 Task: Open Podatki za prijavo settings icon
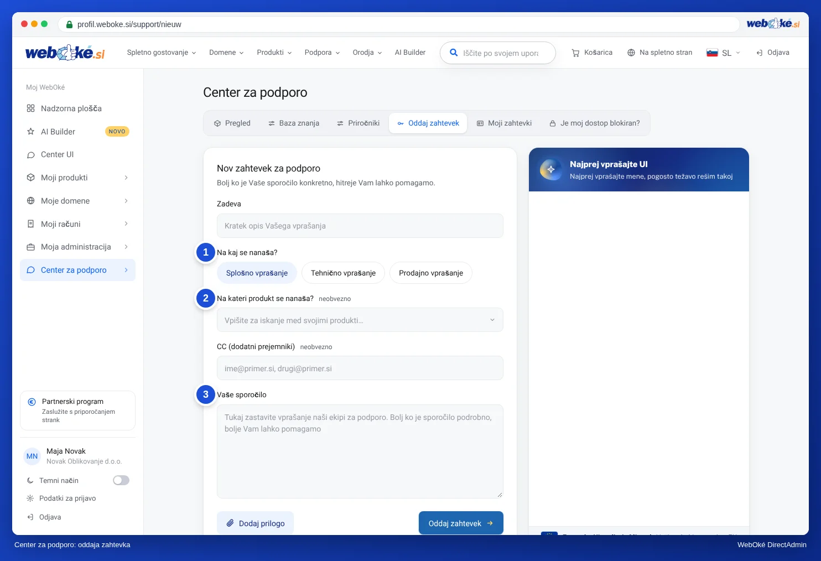click(x=30, y=498)
